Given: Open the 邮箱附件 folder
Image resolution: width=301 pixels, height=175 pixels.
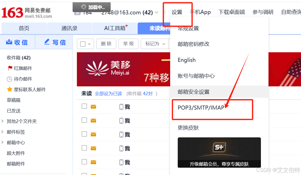Looking at the screenshot, I should pyautogui.click(x=16, y=164).
